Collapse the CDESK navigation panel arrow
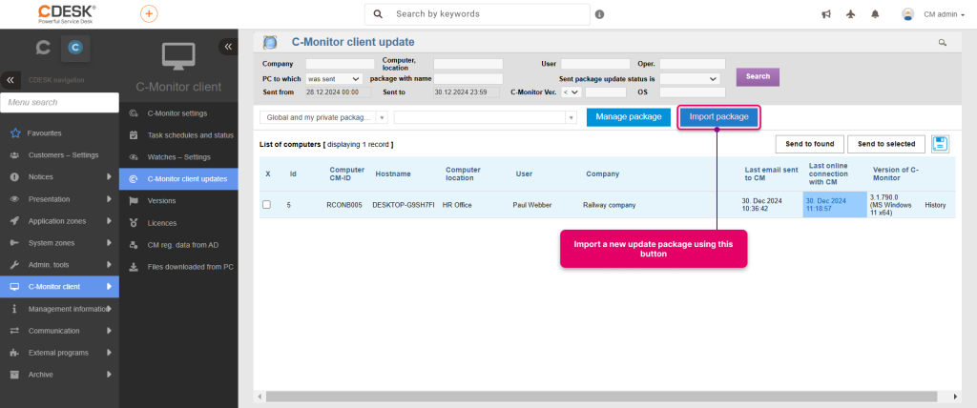The image size is (977, 408). click(10, 80)
